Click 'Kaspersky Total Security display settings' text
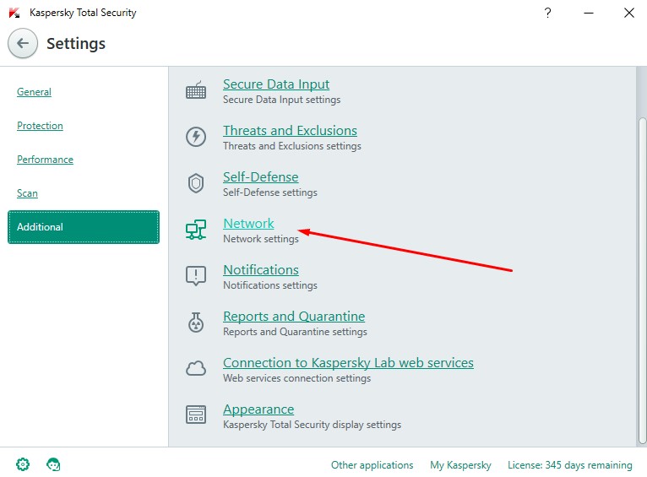Viewport: 647px width, 477px height. coord(312,425)
